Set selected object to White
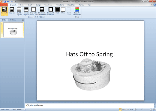This screenshot has width=156, height=111. [63, 10]
